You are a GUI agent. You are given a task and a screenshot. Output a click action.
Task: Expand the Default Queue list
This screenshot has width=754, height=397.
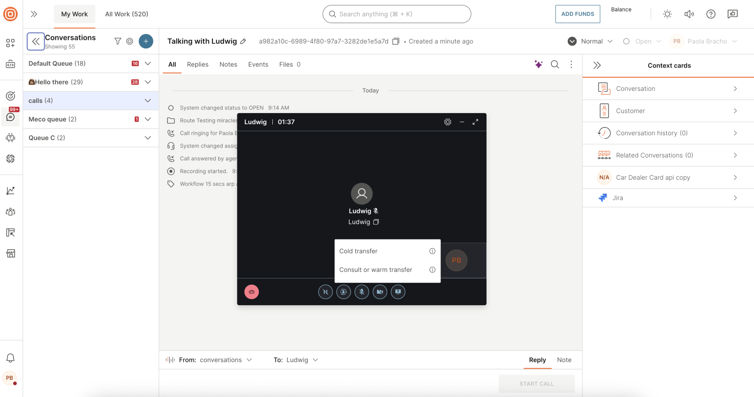coord(148,63)
